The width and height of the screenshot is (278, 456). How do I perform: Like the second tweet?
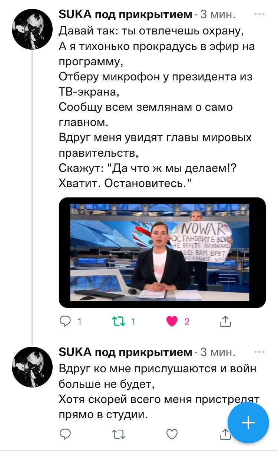point(172,434)
